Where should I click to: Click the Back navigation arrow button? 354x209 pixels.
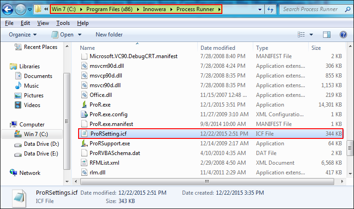click(x=8, y=9)
